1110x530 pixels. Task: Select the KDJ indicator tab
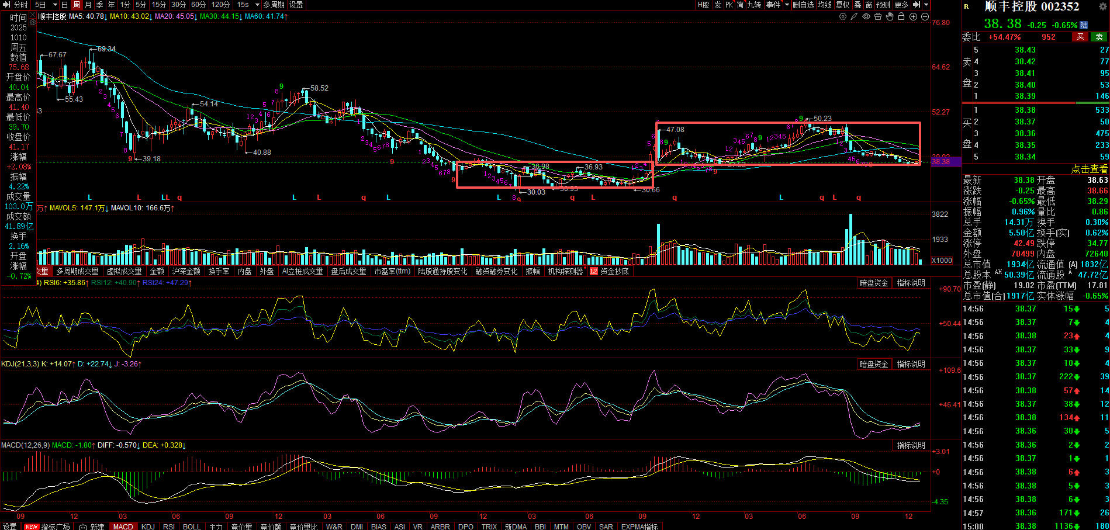[148, 526]
